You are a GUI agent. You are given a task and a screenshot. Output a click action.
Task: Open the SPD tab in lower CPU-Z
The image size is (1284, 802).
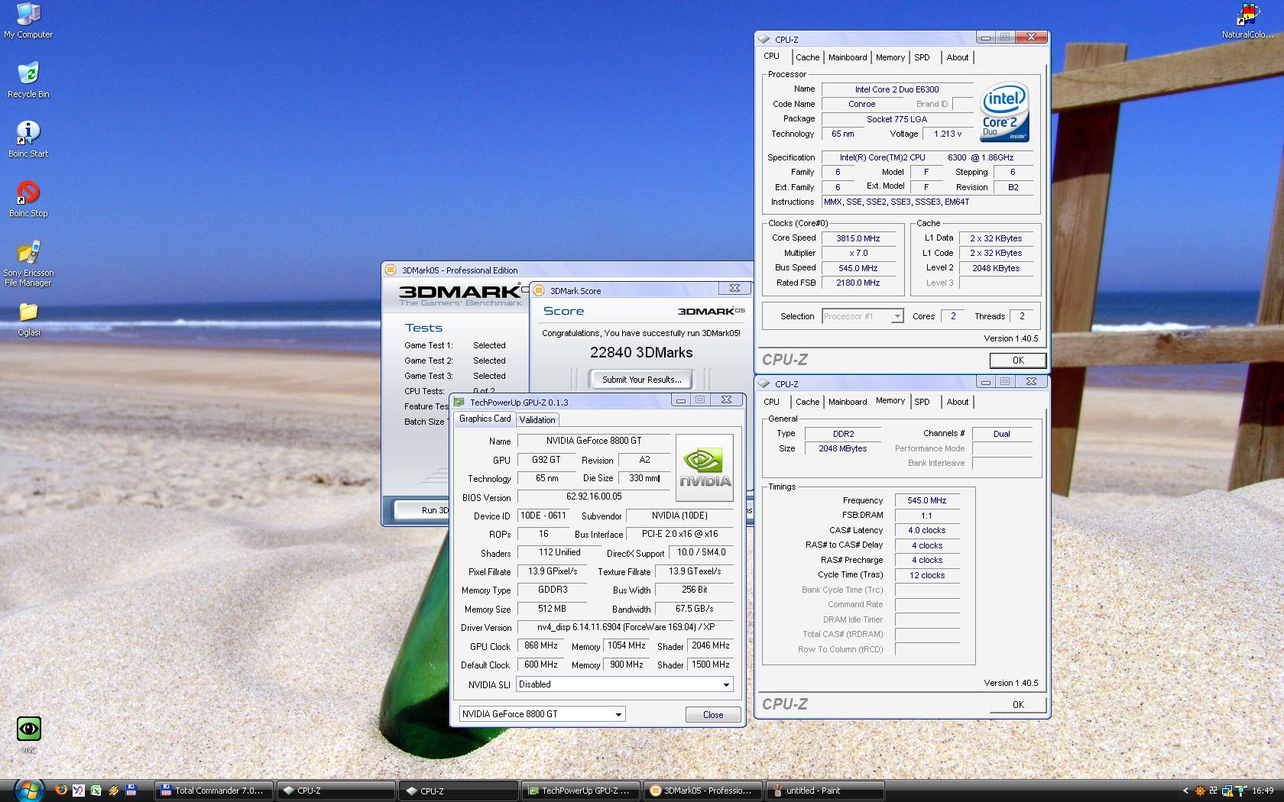pos(922,402)
